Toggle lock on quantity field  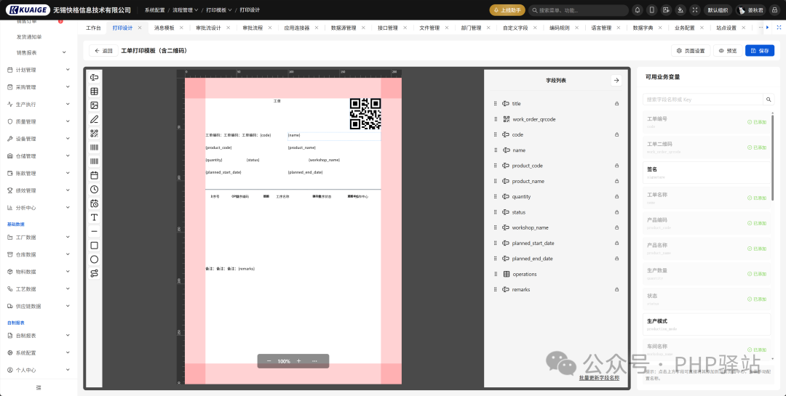616,197
